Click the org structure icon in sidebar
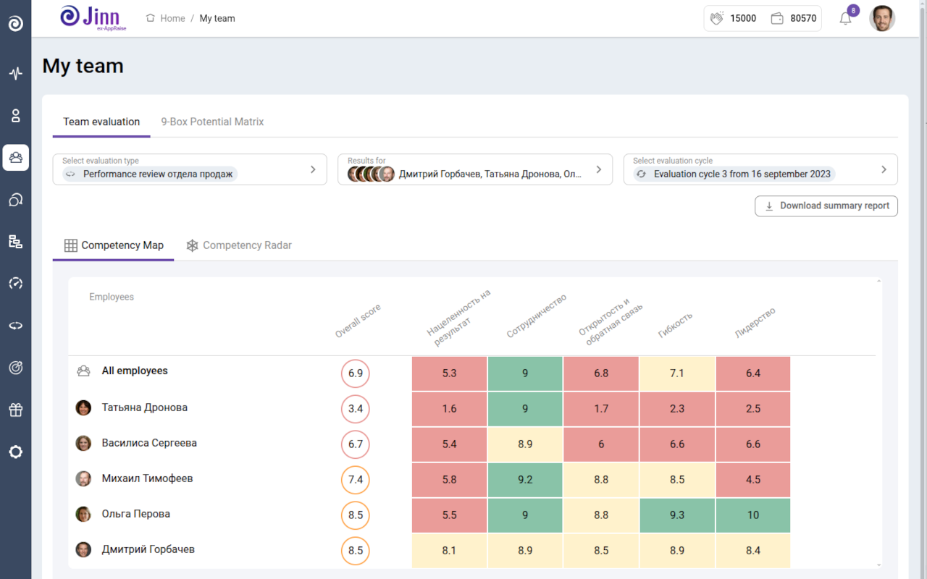Screen dimensions: 927x579 tap(15, 242)
